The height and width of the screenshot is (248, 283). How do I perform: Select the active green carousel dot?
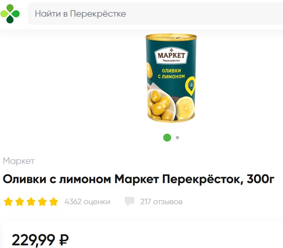coord(167,138)
